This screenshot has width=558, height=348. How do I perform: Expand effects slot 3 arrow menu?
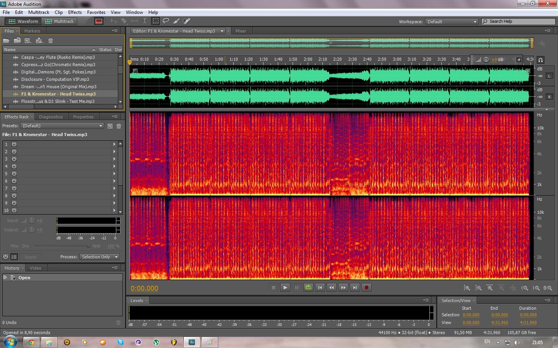(x=114, y=159)
